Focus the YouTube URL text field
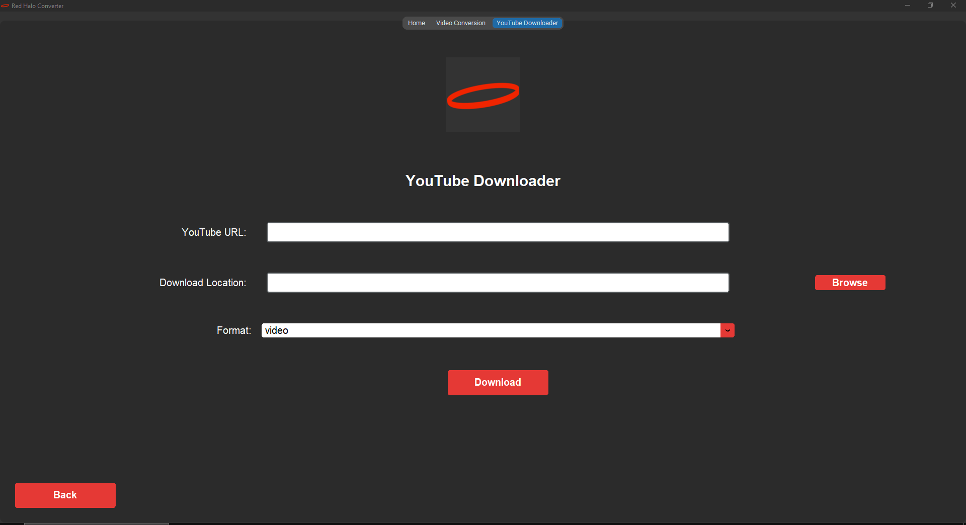This screenshot has width=966, height=525. 498,232
